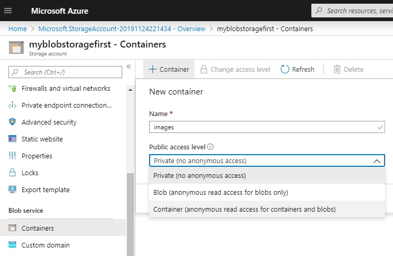Click the Refresh button

(298, 69)
